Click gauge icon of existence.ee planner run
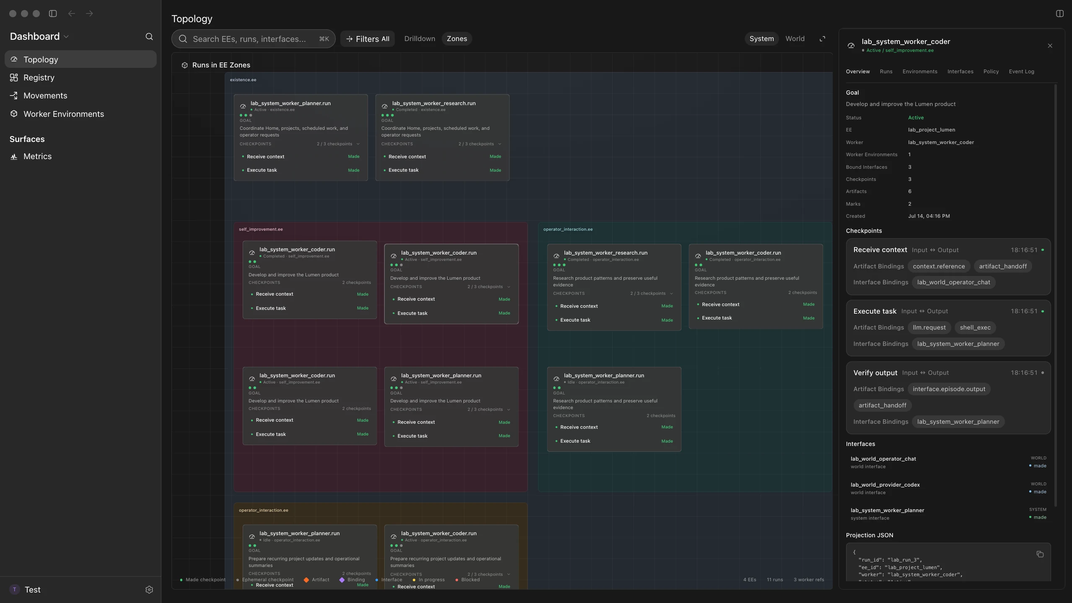 (x=243, y=106)
